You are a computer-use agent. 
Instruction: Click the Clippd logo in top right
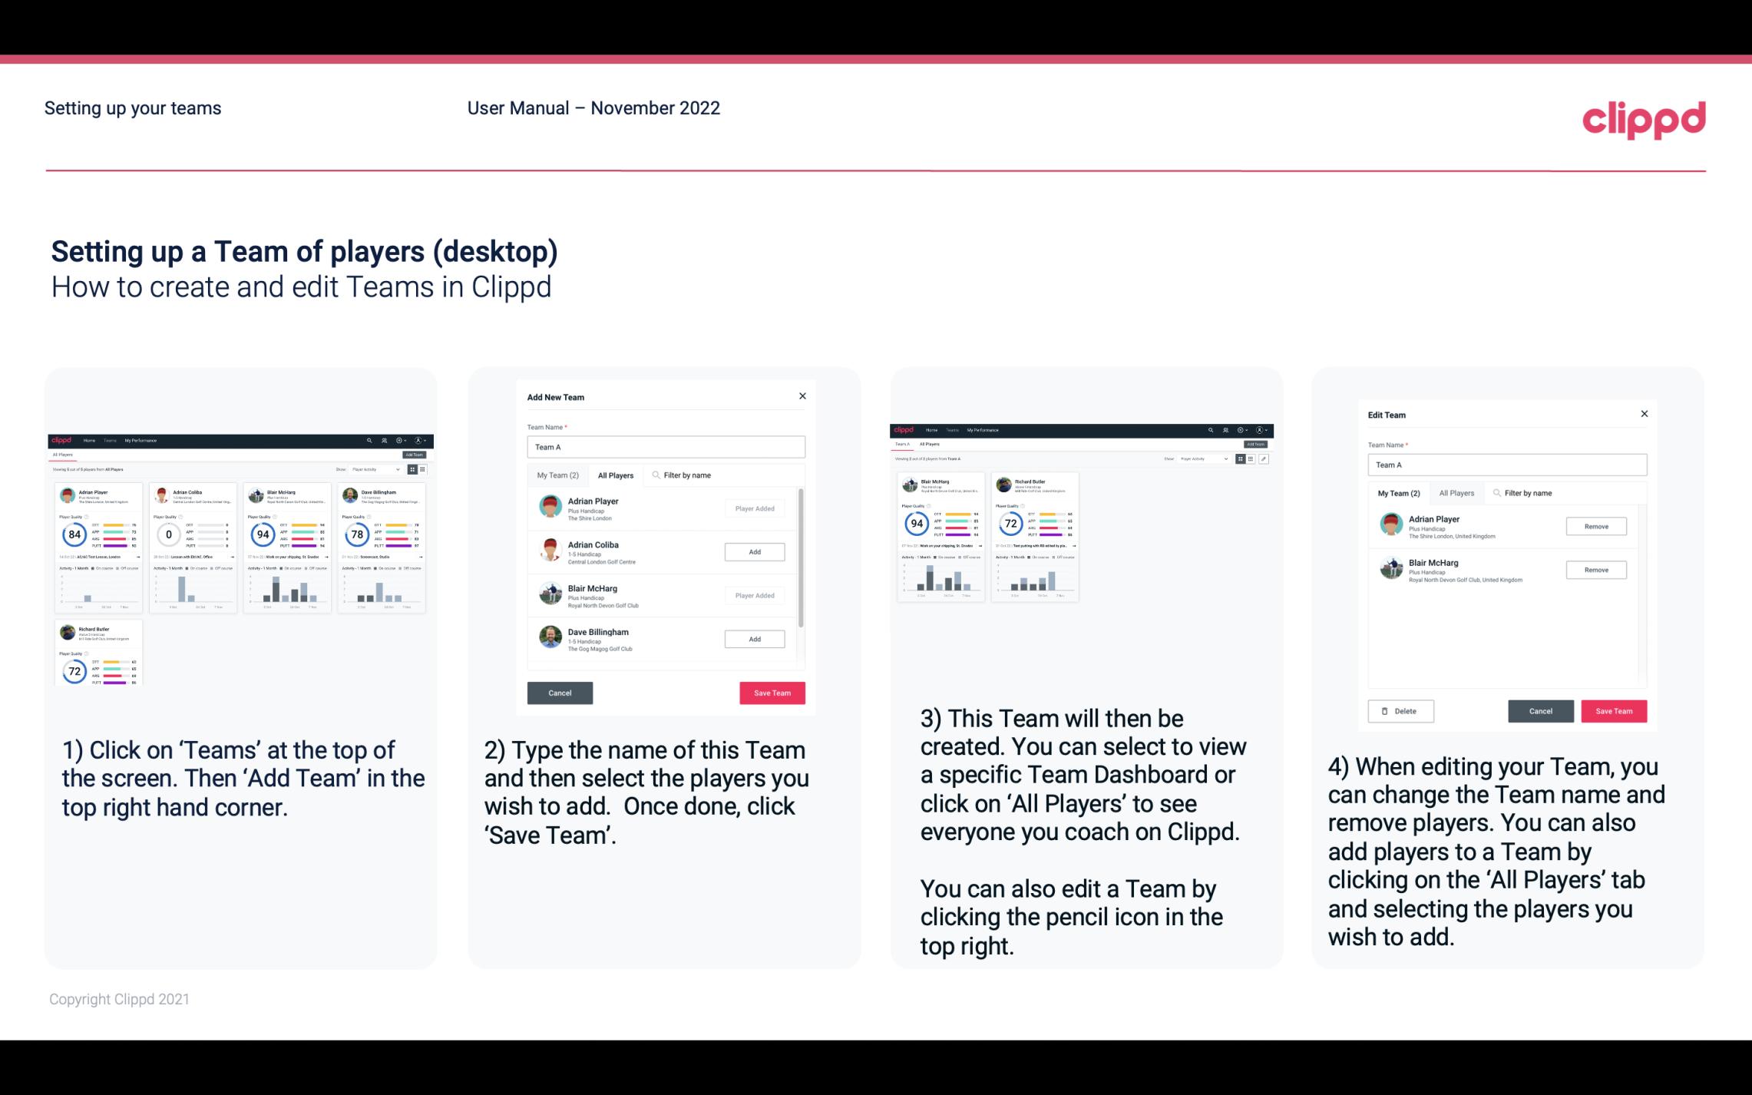tap(1642, 117)
